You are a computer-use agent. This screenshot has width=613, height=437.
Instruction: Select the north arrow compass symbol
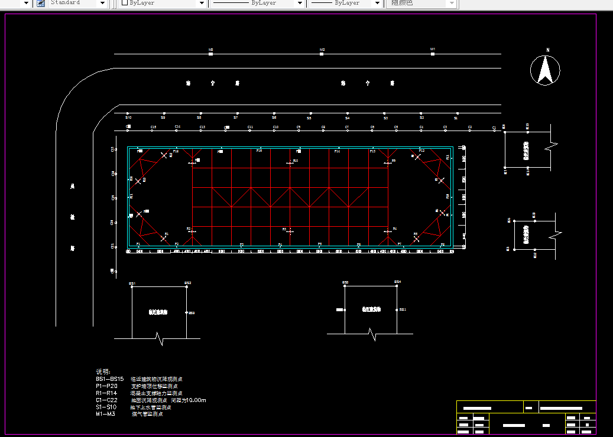coord(545,70)
